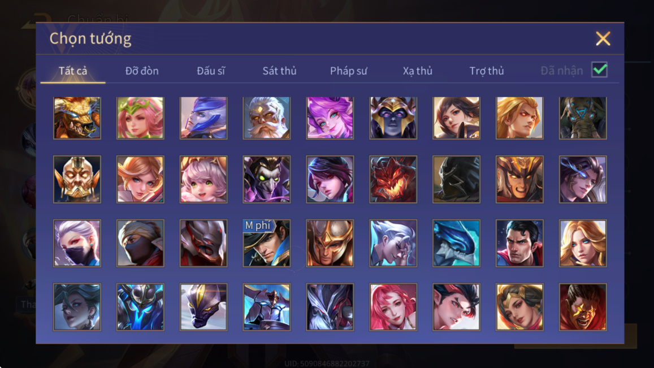Open the 'Trợ thủ' tab
The height and width of the screenshot is (368, 654).
click(486, 71)
